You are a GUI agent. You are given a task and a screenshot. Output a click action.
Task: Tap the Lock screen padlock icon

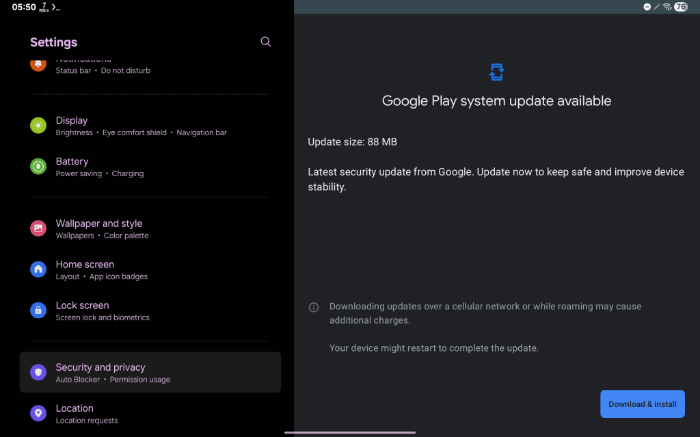38,311
